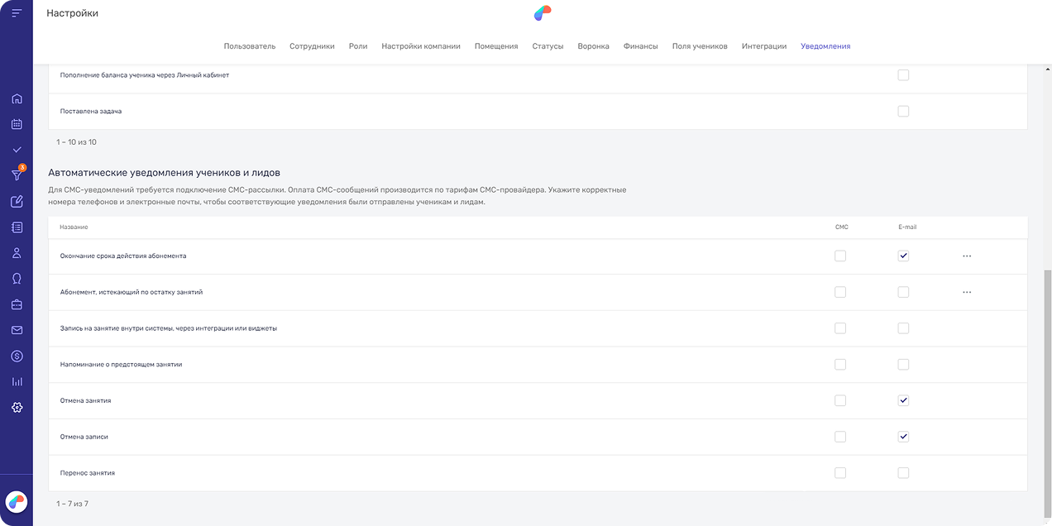The width and height of the screenshot is (1052, 526).
Task: Open three-dot menu for Окончание срока действия абонемента
Action: tap(967, 256)
